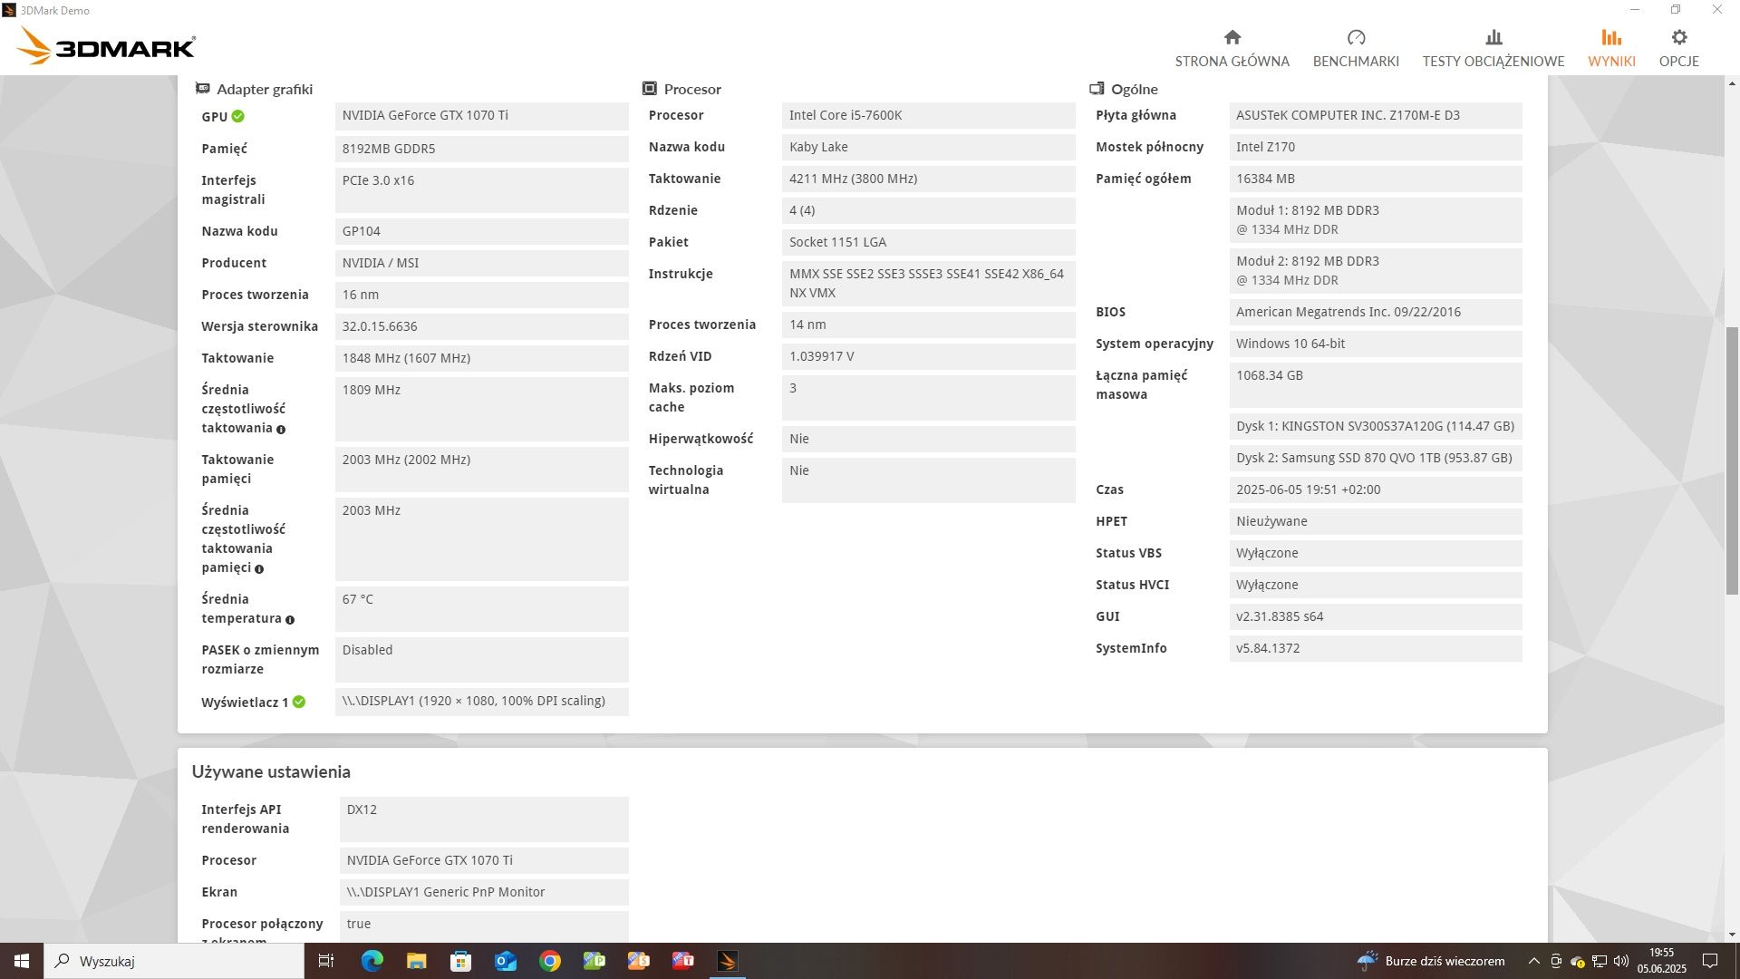Click the green check next to Wyświetlacz 1

pos(299,702)
